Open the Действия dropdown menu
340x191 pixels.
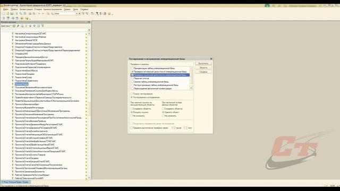click(x=6, y=26)
